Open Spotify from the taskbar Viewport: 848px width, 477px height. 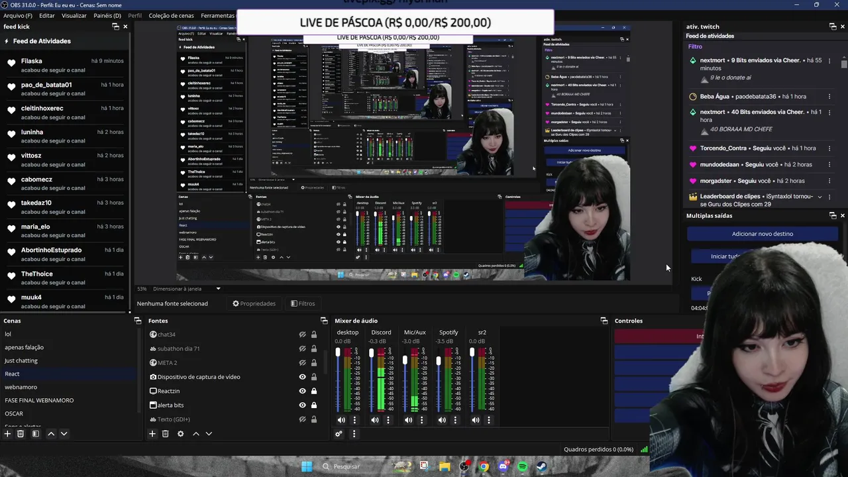click(523, 466)
